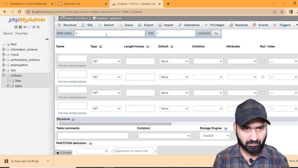Open help icon next to Default header
Viewport: 298px width, 168px height.
pyautogui.click(x=172, y=47)
